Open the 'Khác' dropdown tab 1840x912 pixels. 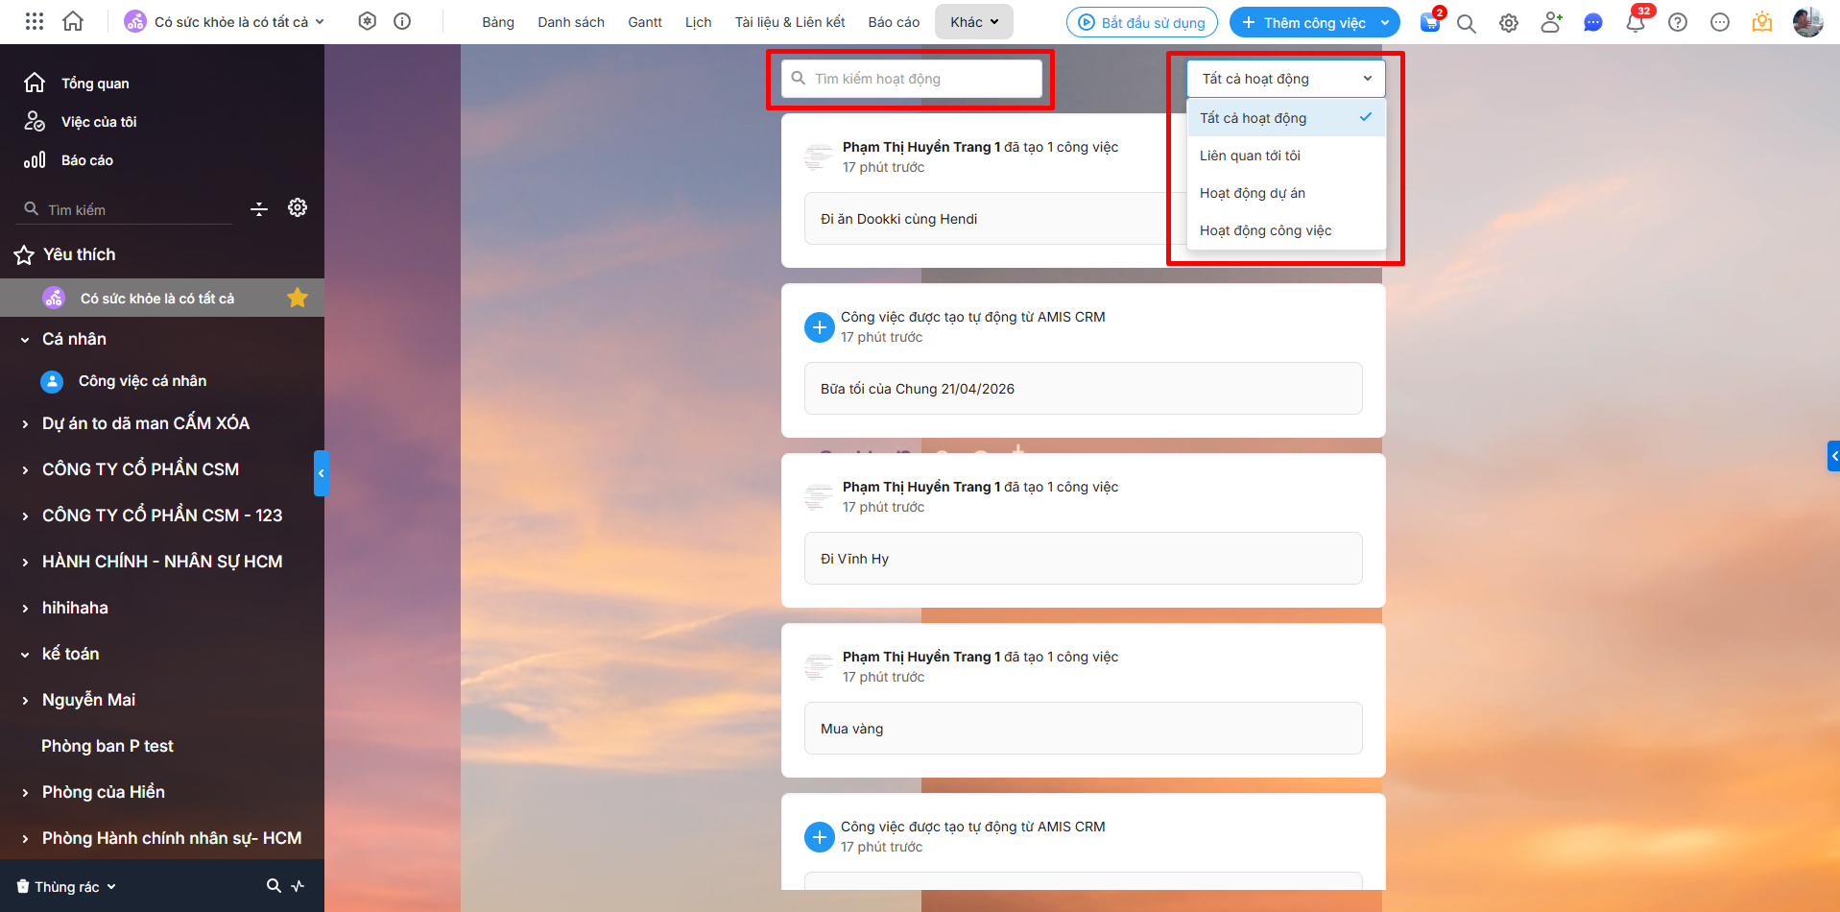[973, 22]
